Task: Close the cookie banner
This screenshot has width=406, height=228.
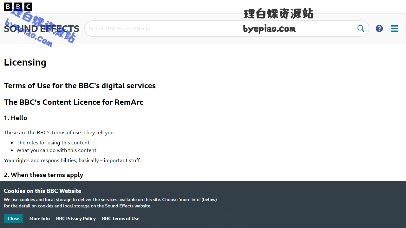Action: 13,218
